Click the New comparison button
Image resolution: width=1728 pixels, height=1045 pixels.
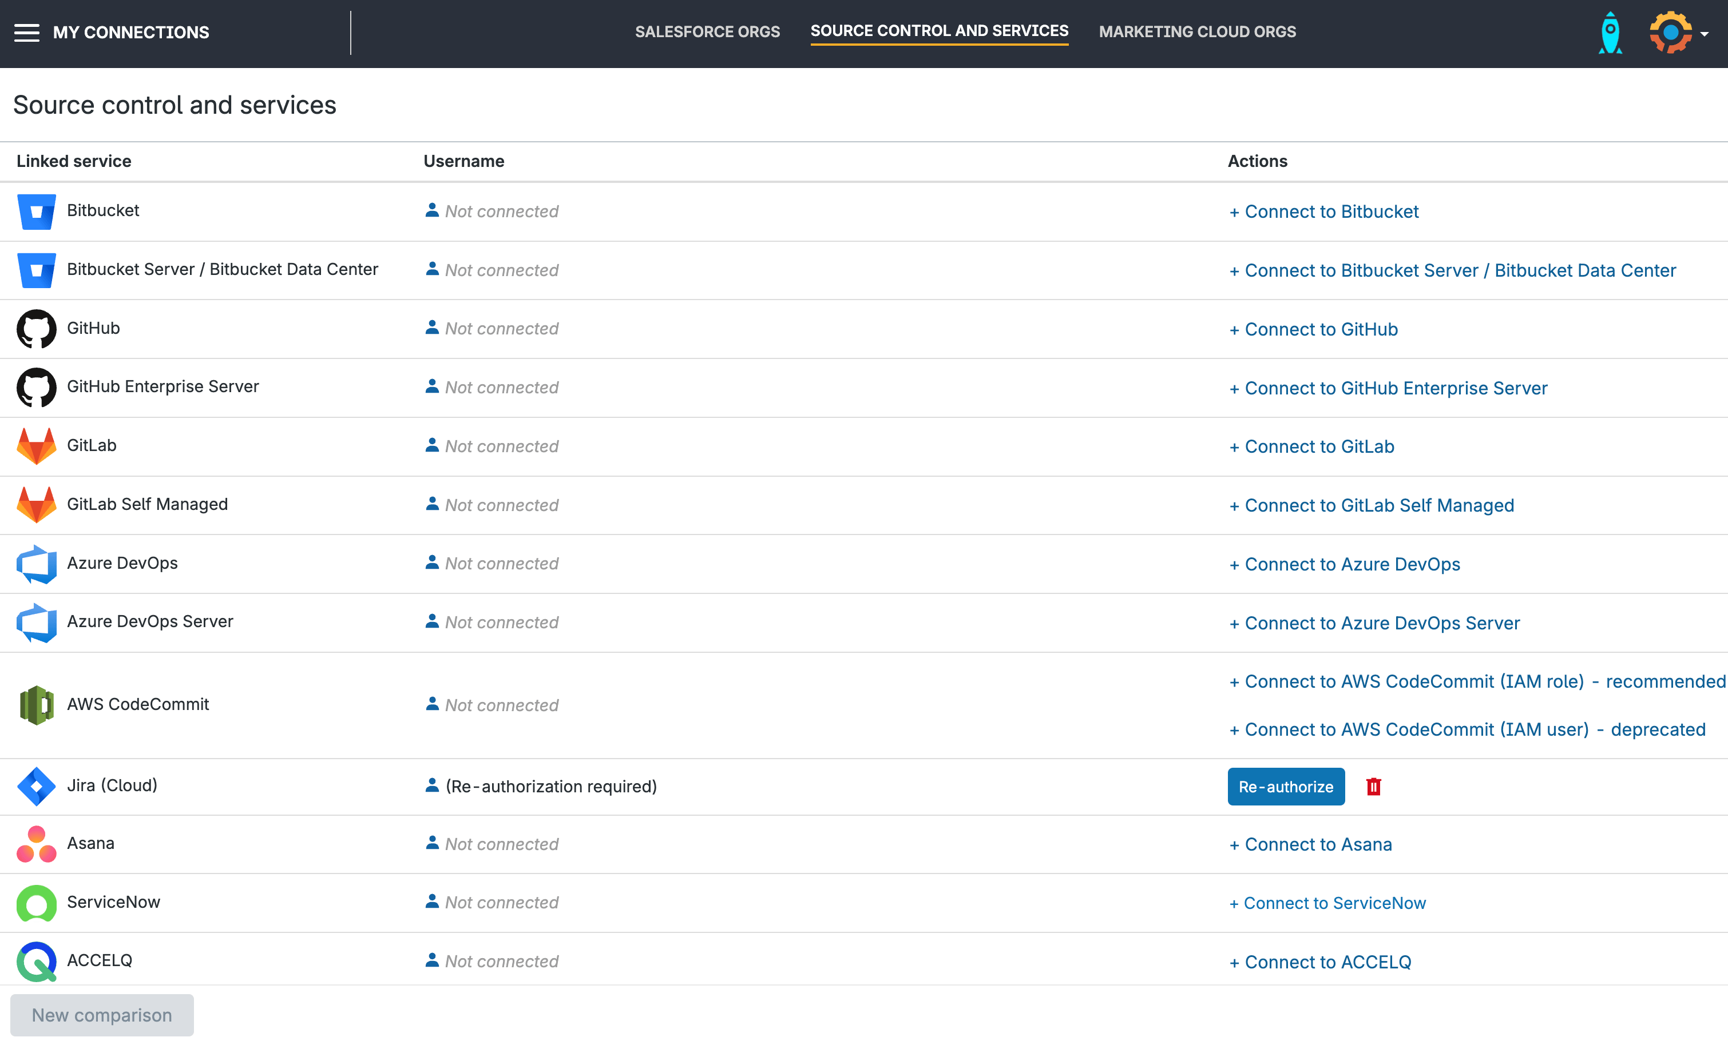coord(102,1014)
